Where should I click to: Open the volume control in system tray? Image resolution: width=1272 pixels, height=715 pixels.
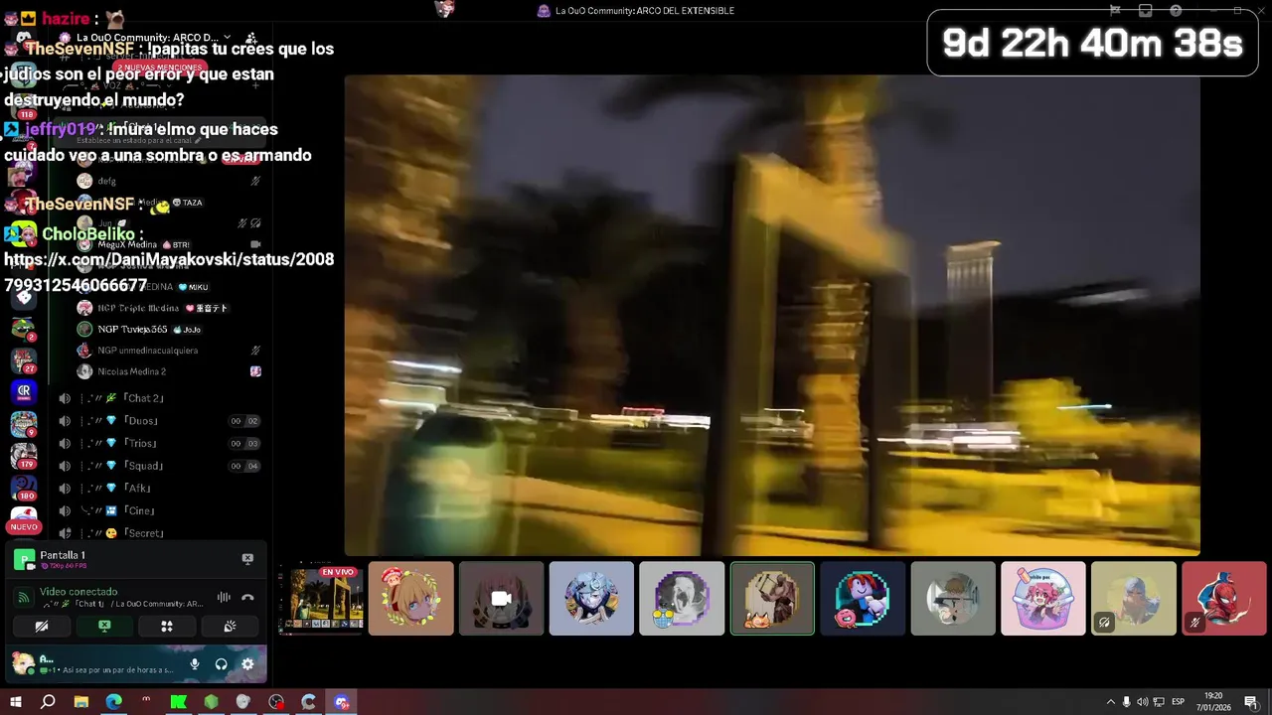(1142, 702)
